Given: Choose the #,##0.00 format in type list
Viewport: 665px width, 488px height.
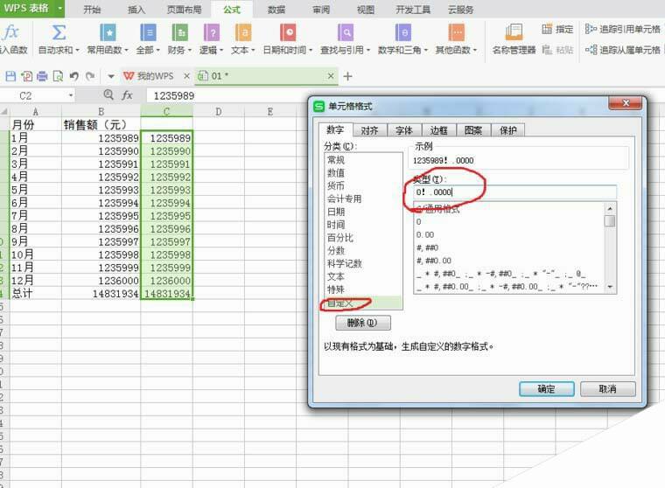Looking at the screenshot, I should (x=509, y=261).
